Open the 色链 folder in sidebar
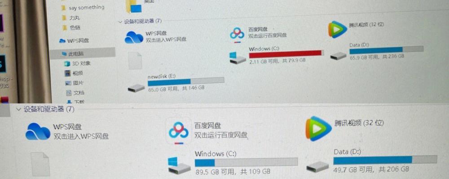Image resolution: width=449 pixels, height=179 pixels. point(71,28)
